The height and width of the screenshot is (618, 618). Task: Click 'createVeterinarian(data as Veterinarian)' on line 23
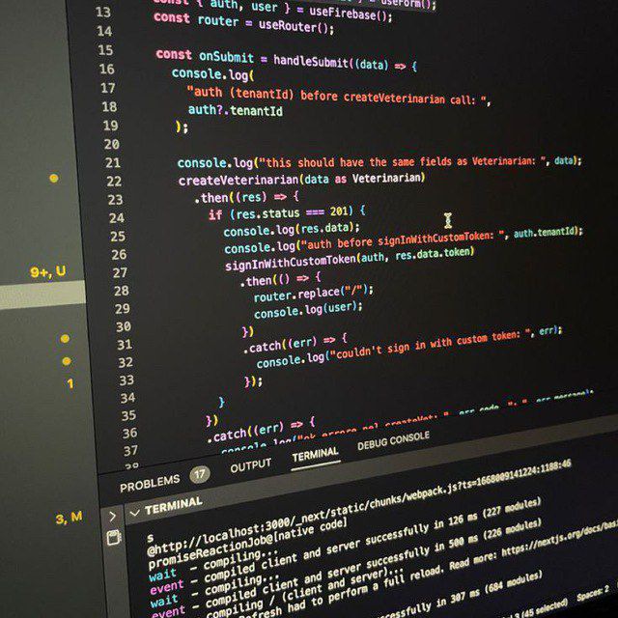302,180
